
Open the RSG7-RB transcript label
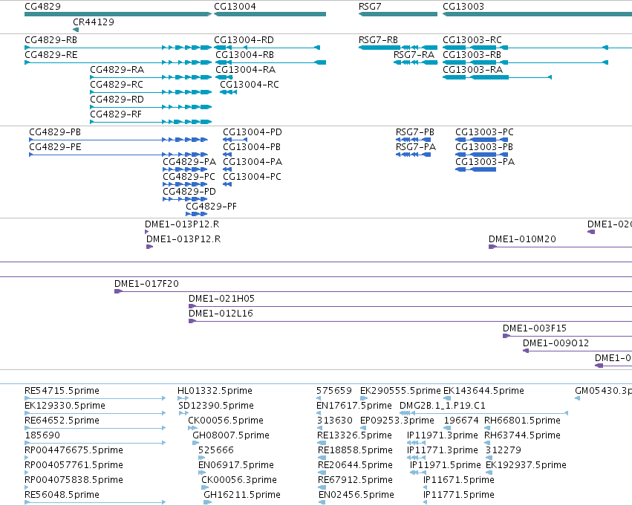(x=378, y=40)
